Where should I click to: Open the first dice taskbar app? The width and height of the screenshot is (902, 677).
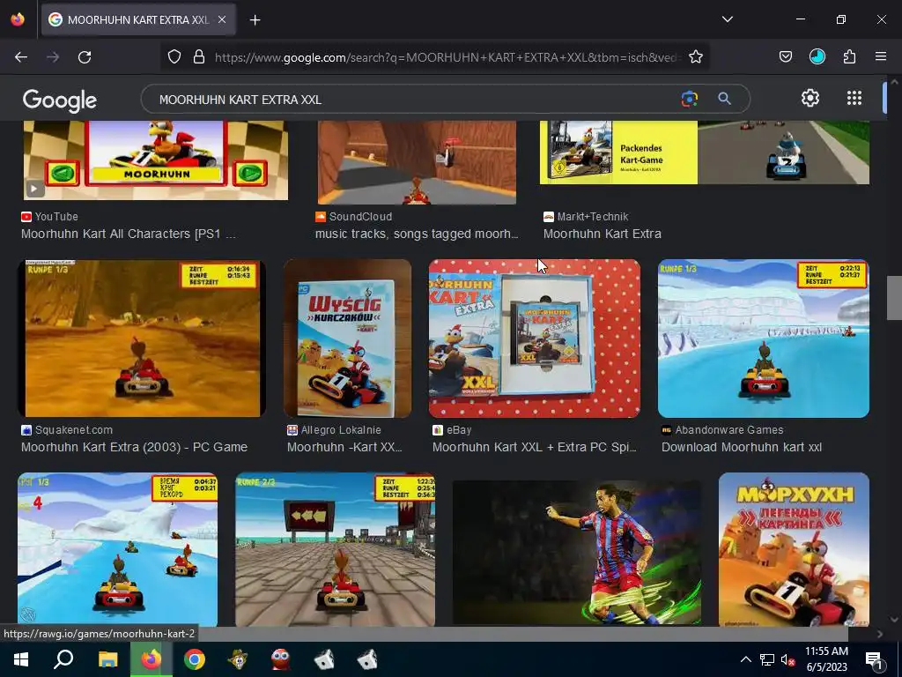pyautogui.click(x=324, y=659)
